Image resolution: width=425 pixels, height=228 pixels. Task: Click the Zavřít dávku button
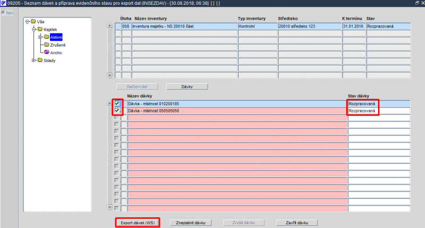click(297, 223)
